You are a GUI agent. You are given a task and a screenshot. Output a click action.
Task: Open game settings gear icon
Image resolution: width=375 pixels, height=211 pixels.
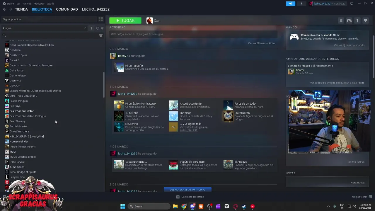point(341,21)
